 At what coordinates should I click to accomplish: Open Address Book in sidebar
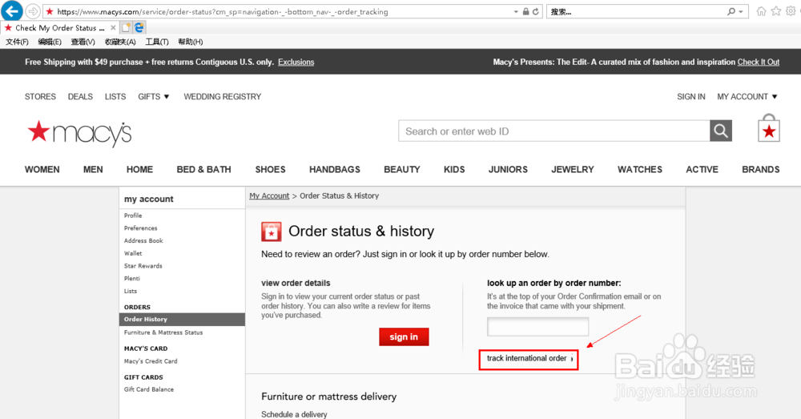pyautogui.click(x=143, y=240)
